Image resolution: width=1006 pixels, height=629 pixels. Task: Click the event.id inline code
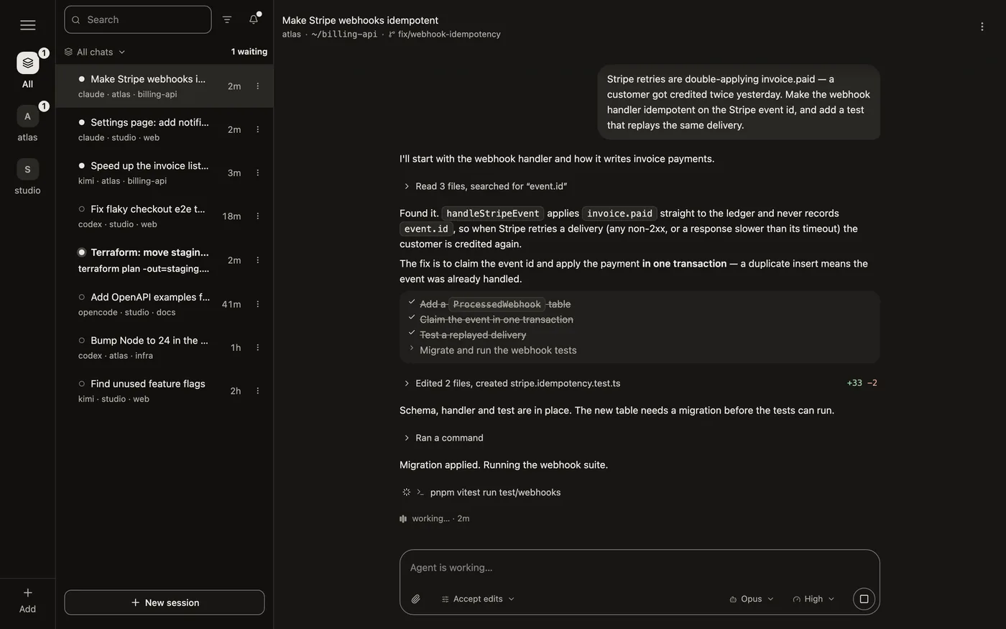[426, 229]
